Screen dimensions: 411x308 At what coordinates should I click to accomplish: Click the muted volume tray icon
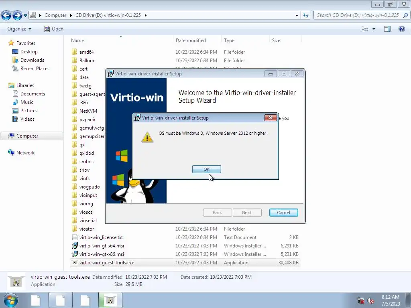[370, 300]
